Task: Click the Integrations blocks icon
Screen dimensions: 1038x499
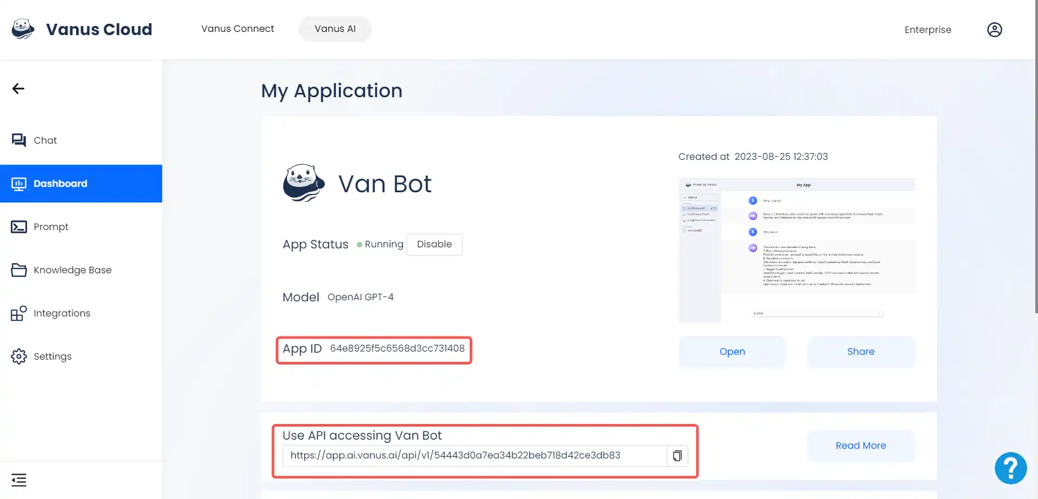Action: (x=19, y=313)
